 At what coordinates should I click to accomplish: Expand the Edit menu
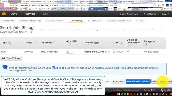(x=47, y=14)
